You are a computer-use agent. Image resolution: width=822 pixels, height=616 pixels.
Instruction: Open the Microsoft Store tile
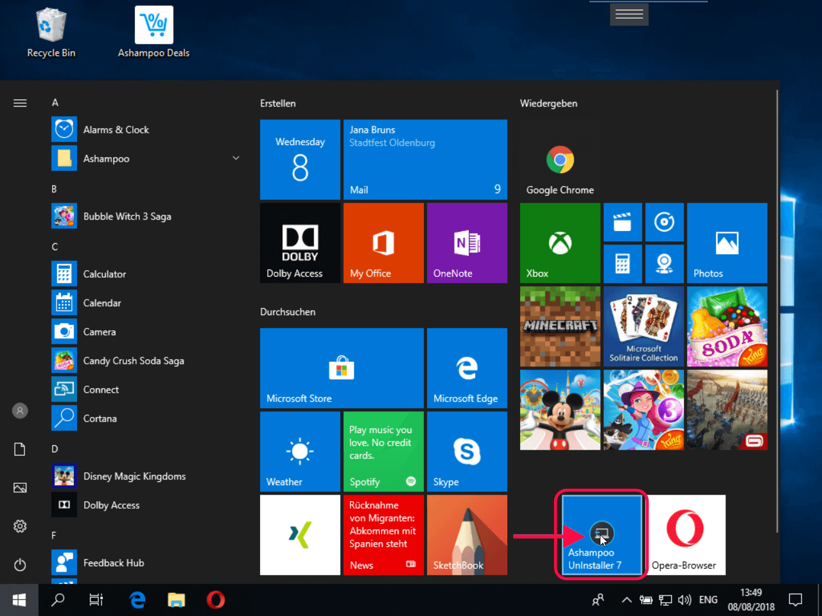(x=342, y=368)
